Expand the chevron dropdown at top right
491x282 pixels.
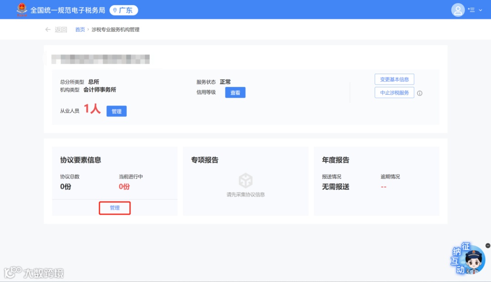coord(480,10)
